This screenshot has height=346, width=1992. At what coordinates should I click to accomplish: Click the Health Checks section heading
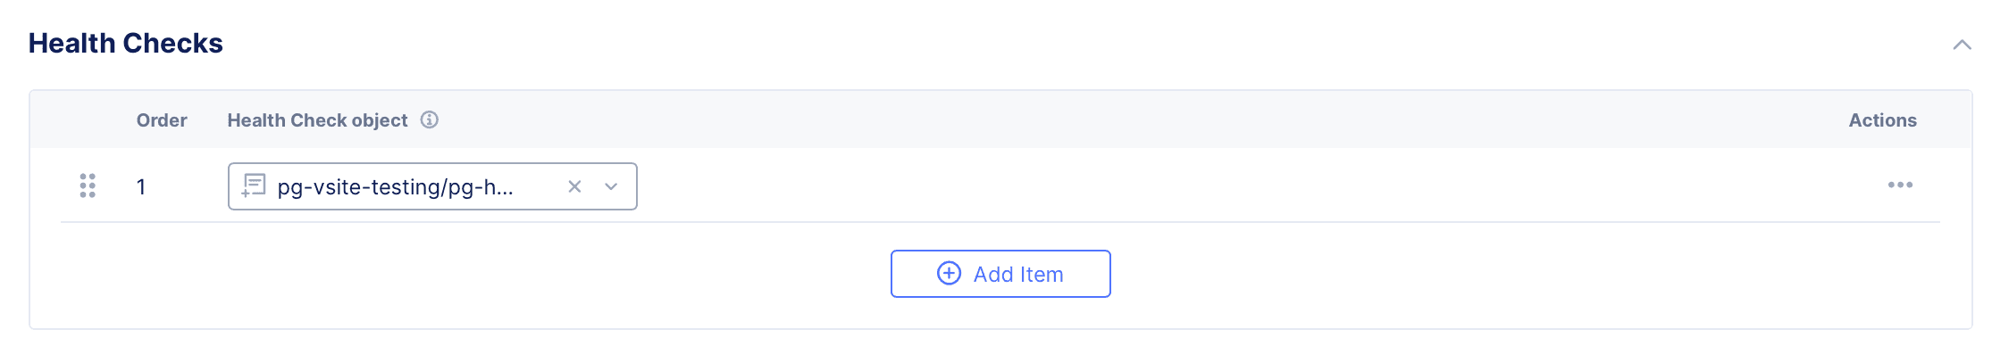click(126, 43)
